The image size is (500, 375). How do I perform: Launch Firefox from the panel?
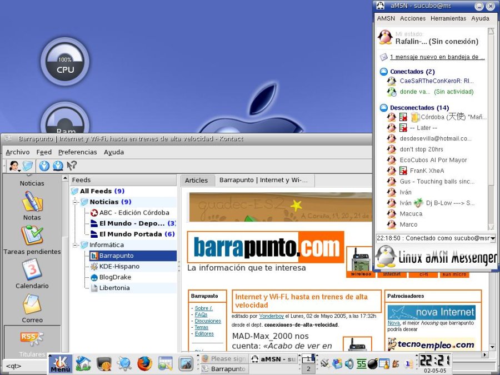(x=145, y=364)
